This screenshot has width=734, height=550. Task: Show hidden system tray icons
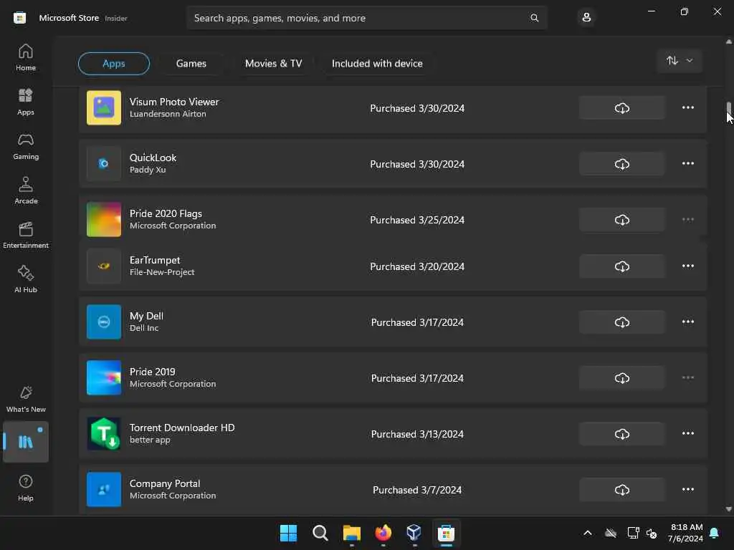click(588, 533)
